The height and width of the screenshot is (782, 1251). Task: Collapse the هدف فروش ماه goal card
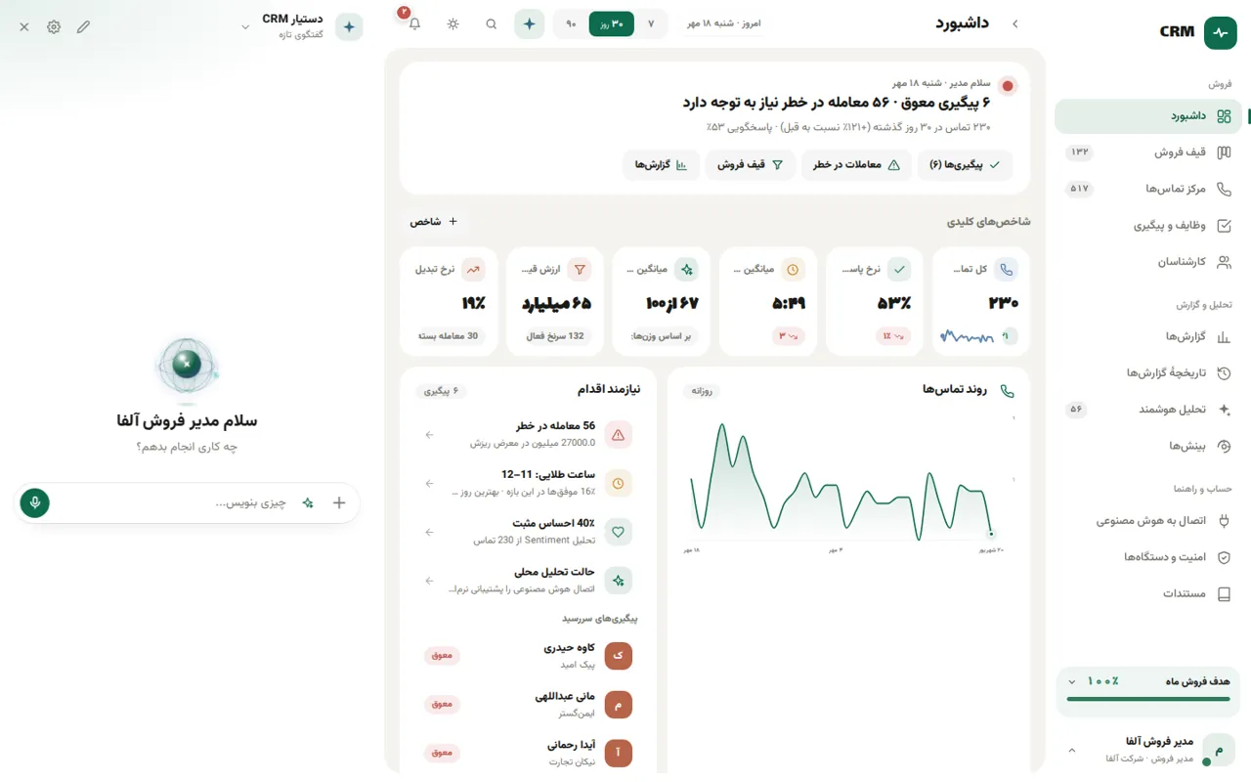(1072, 681)
